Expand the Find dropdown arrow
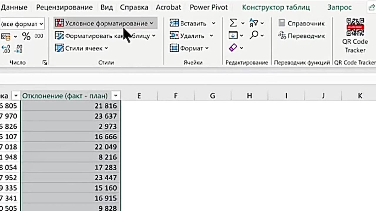This screenshot has width=376, height=211. point(262,36)
